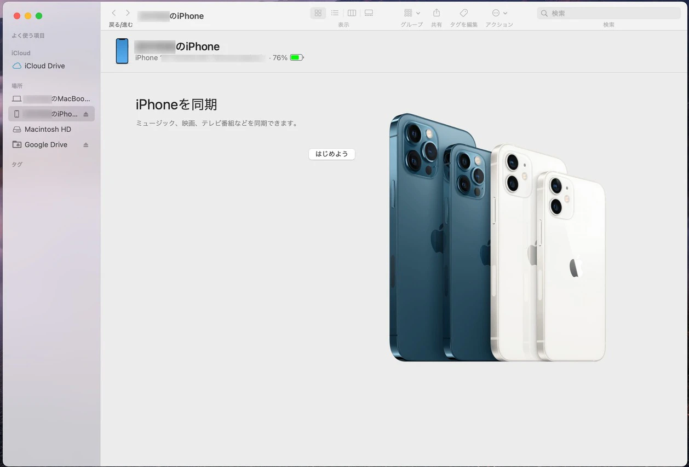Switch to column view

352,13
